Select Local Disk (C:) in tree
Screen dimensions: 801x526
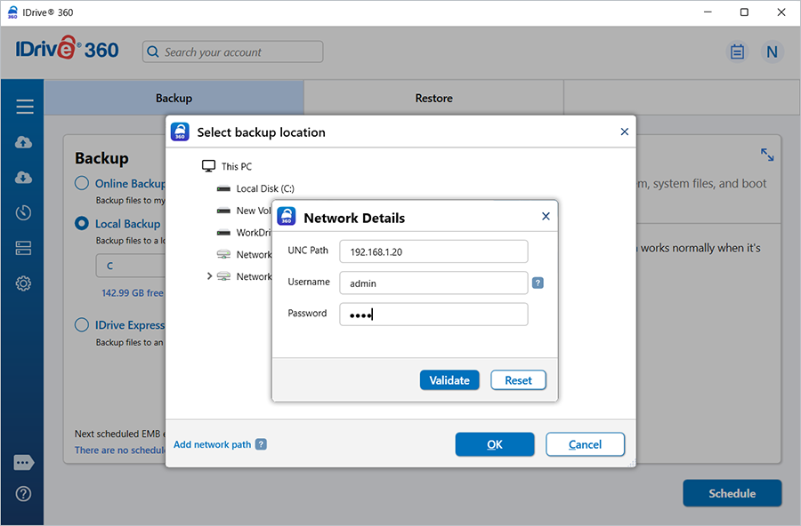[x=264, y=188]
